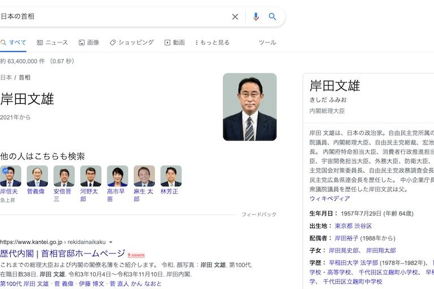Viewport: 434px width, 289px height.
Task: Open the 高市早苗 thumbnail
Action: click(x=118, y=176)
